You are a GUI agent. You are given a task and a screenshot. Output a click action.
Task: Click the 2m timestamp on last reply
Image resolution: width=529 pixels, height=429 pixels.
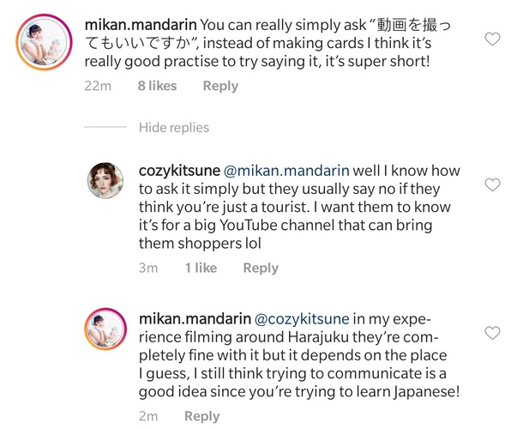click(148, 416)
